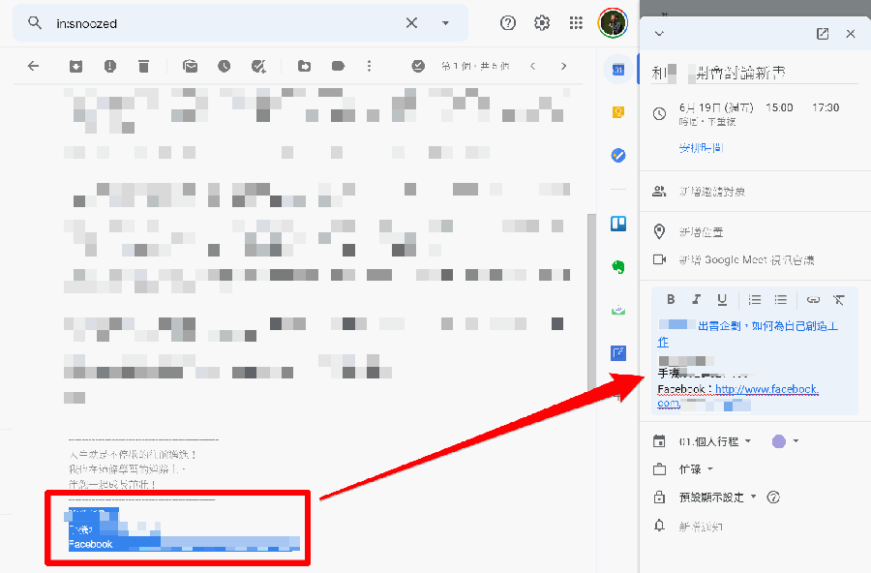This screenshot has width=871, height=573.
Task: Add this email to Tasks
Action: 258,66
